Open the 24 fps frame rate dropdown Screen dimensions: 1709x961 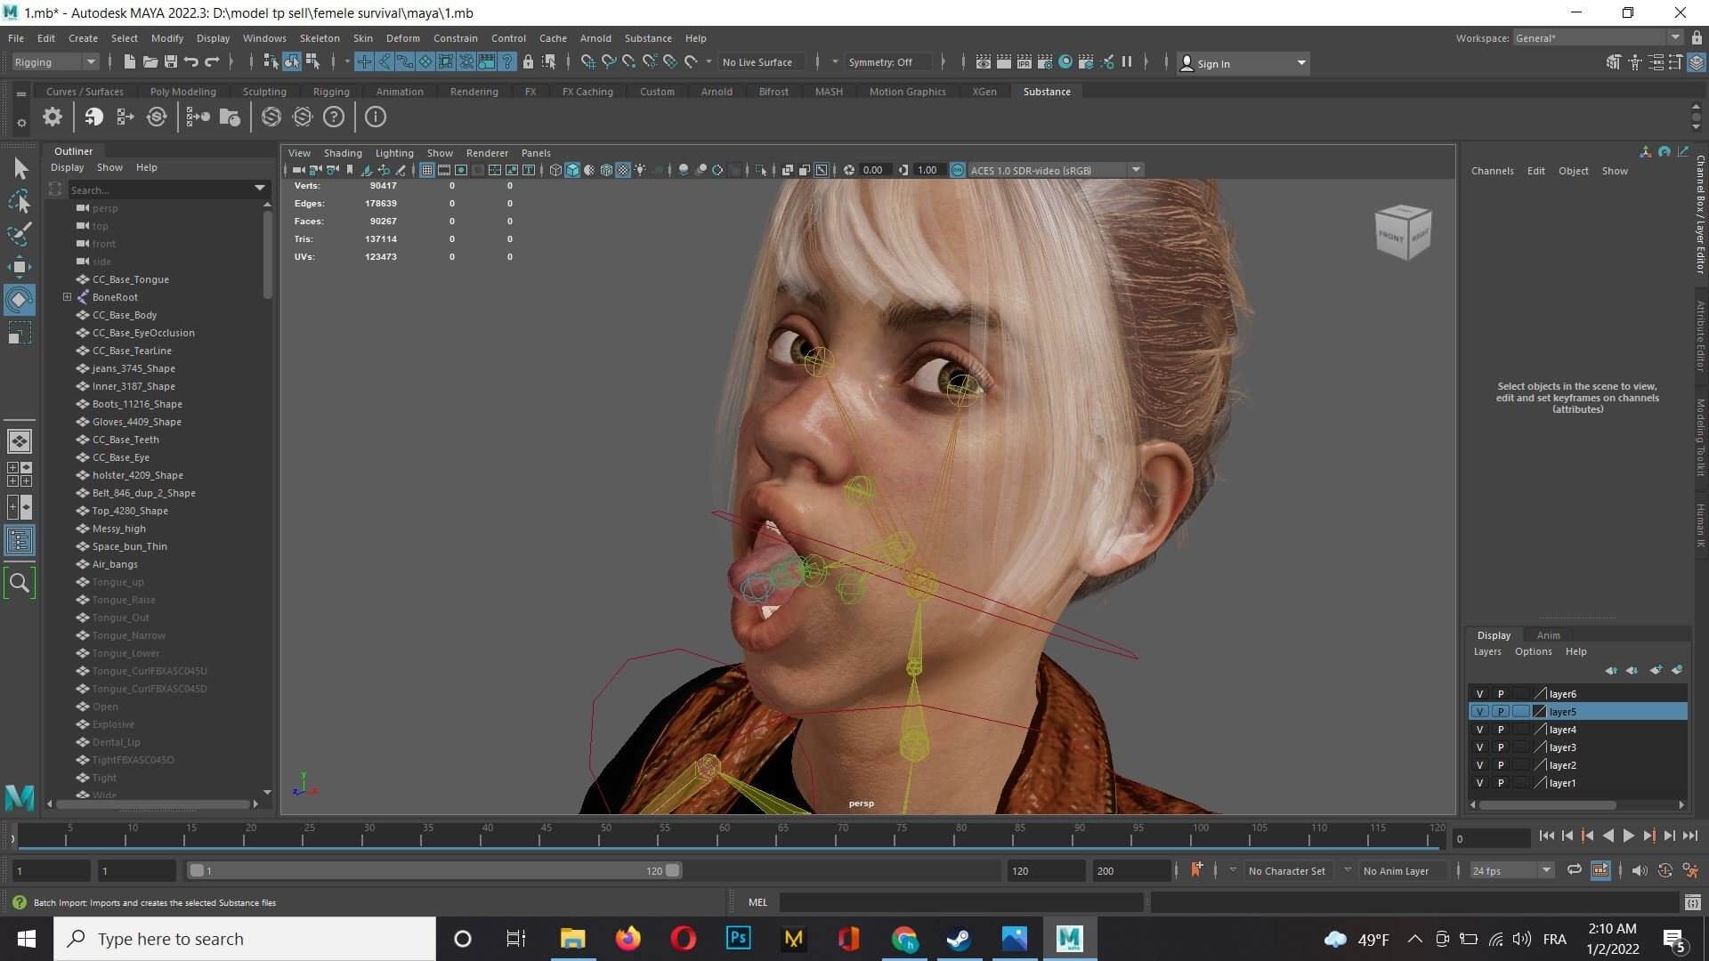tap(1511, 871)
